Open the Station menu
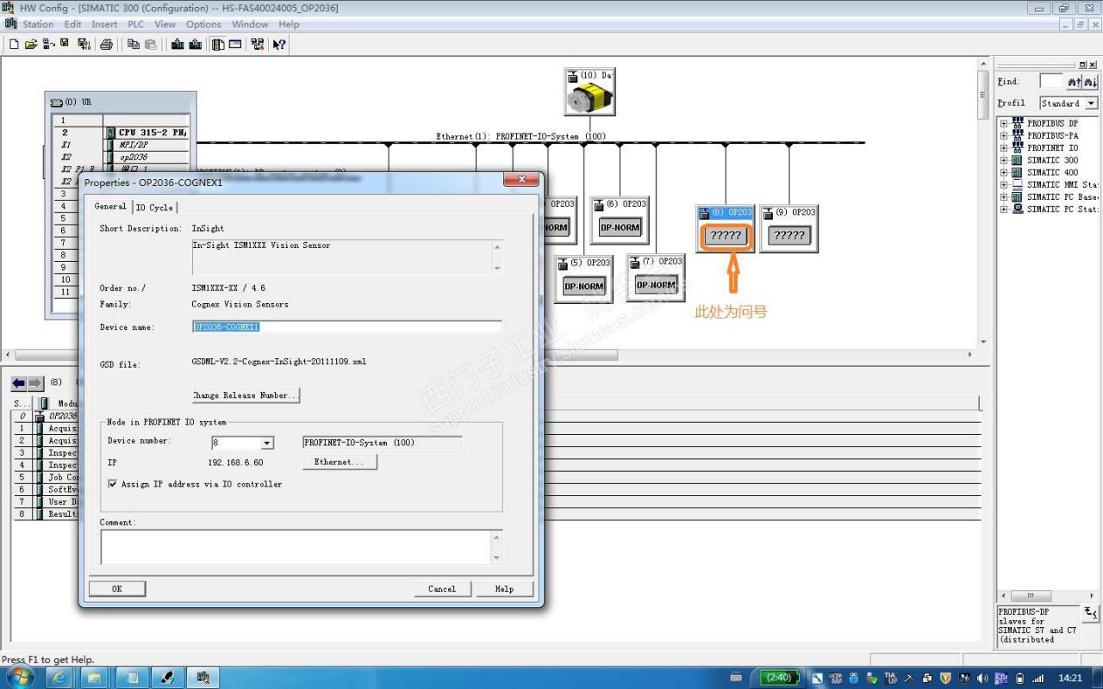This screenshot has height=689, width=1103. click(38, 24)
